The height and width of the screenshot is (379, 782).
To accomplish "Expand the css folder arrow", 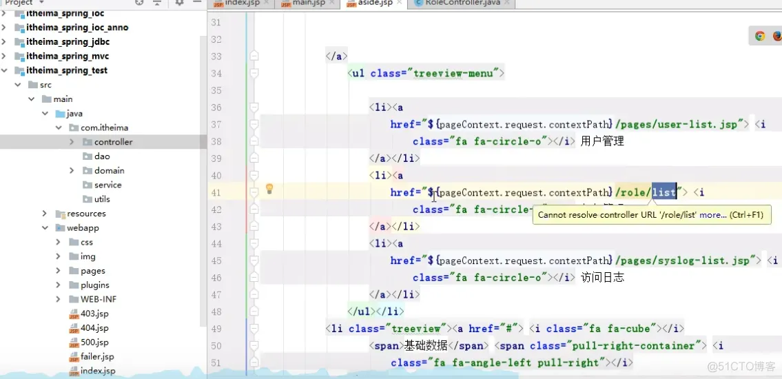I will click(x=59, y=243).
